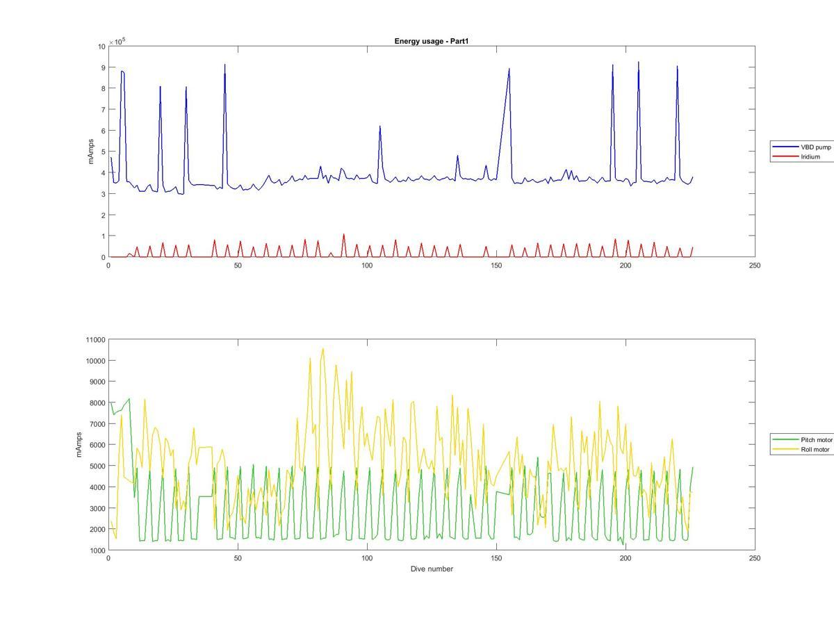
Task: Click the yellow line sample for Roll motor
Action: point(786,449)
